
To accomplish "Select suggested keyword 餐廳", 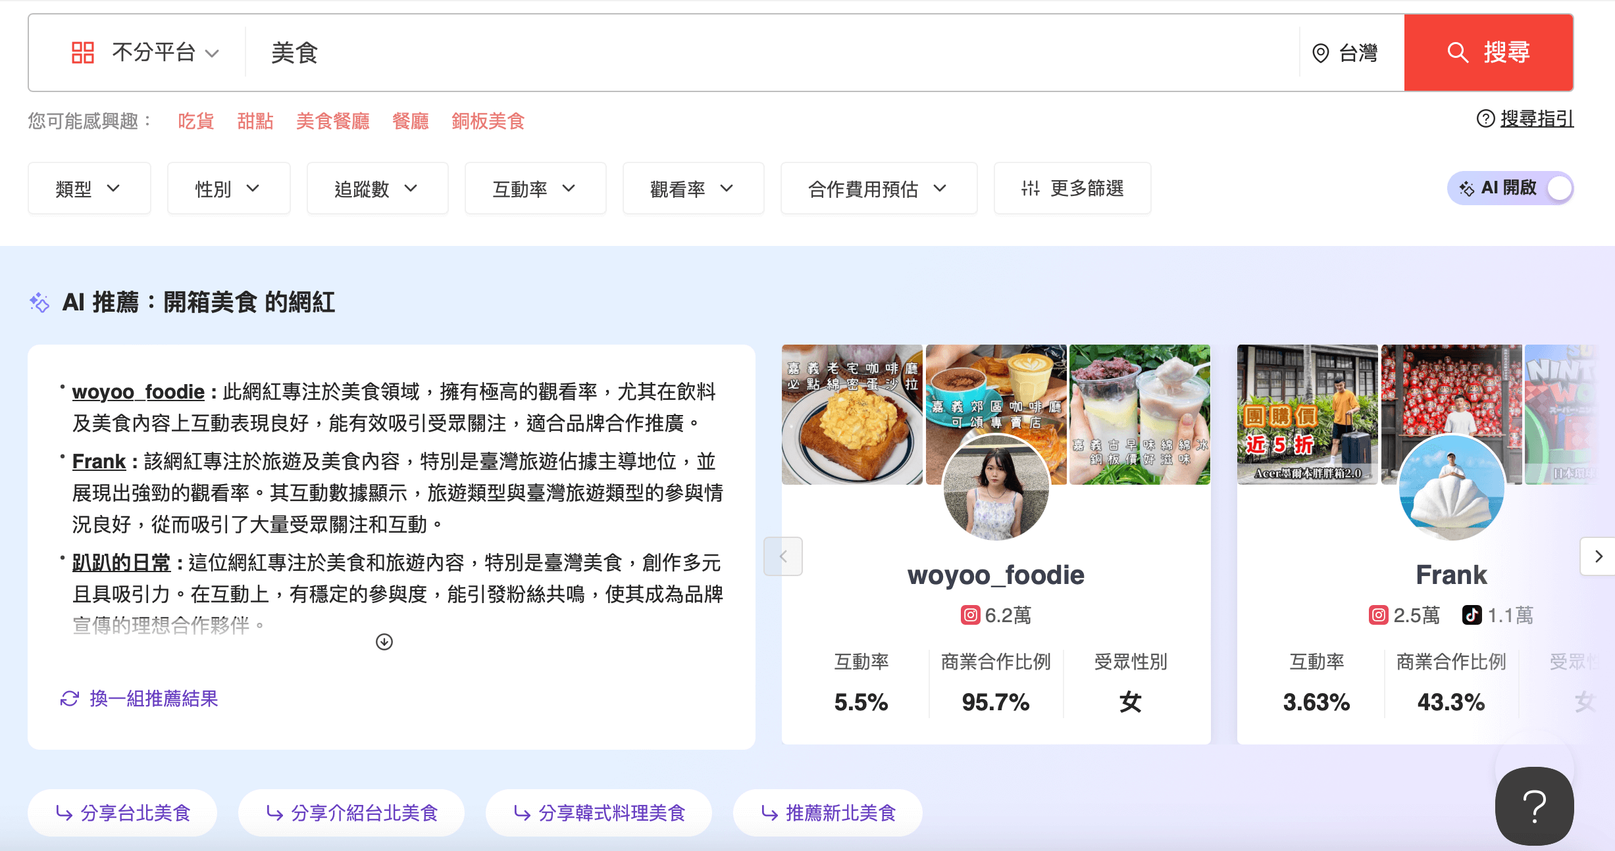I will 411,121.
